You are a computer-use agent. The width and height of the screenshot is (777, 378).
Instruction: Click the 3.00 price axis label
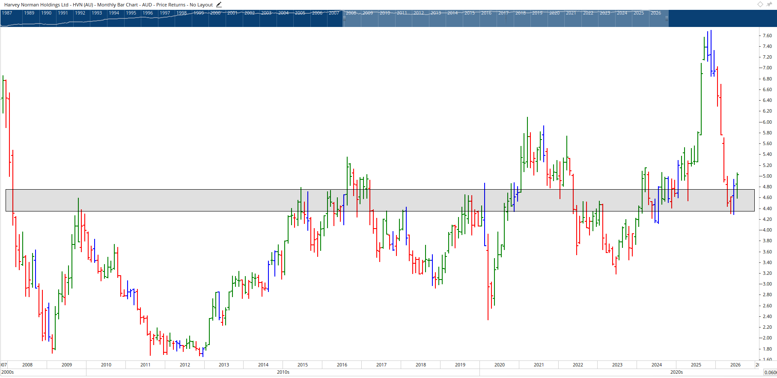[767, 284]
